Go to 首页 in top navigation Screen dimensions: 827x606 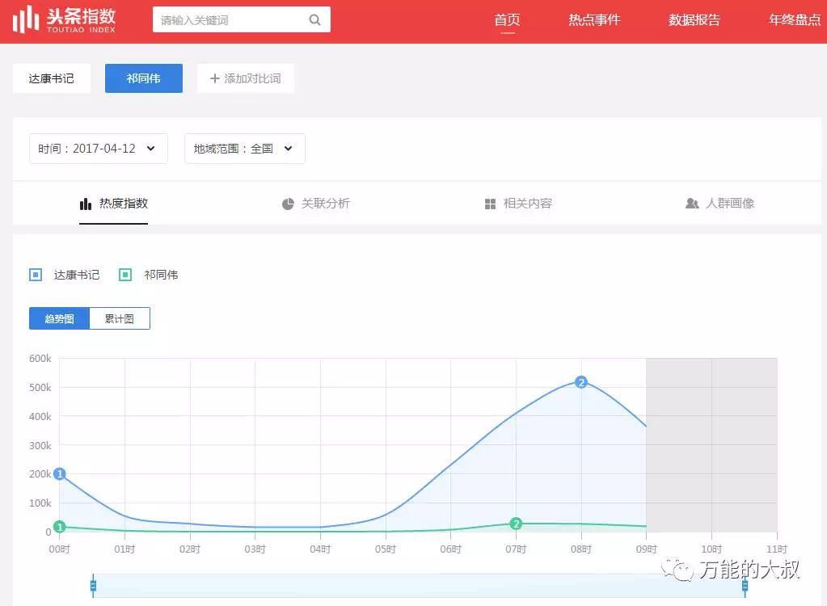[x=507, y=20]
